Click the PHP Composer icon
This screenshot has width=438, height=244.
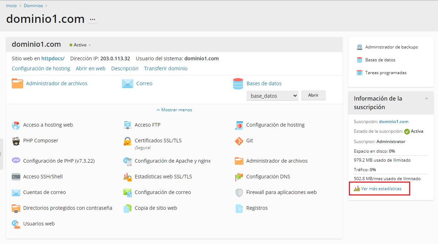[x=16, y=141]
